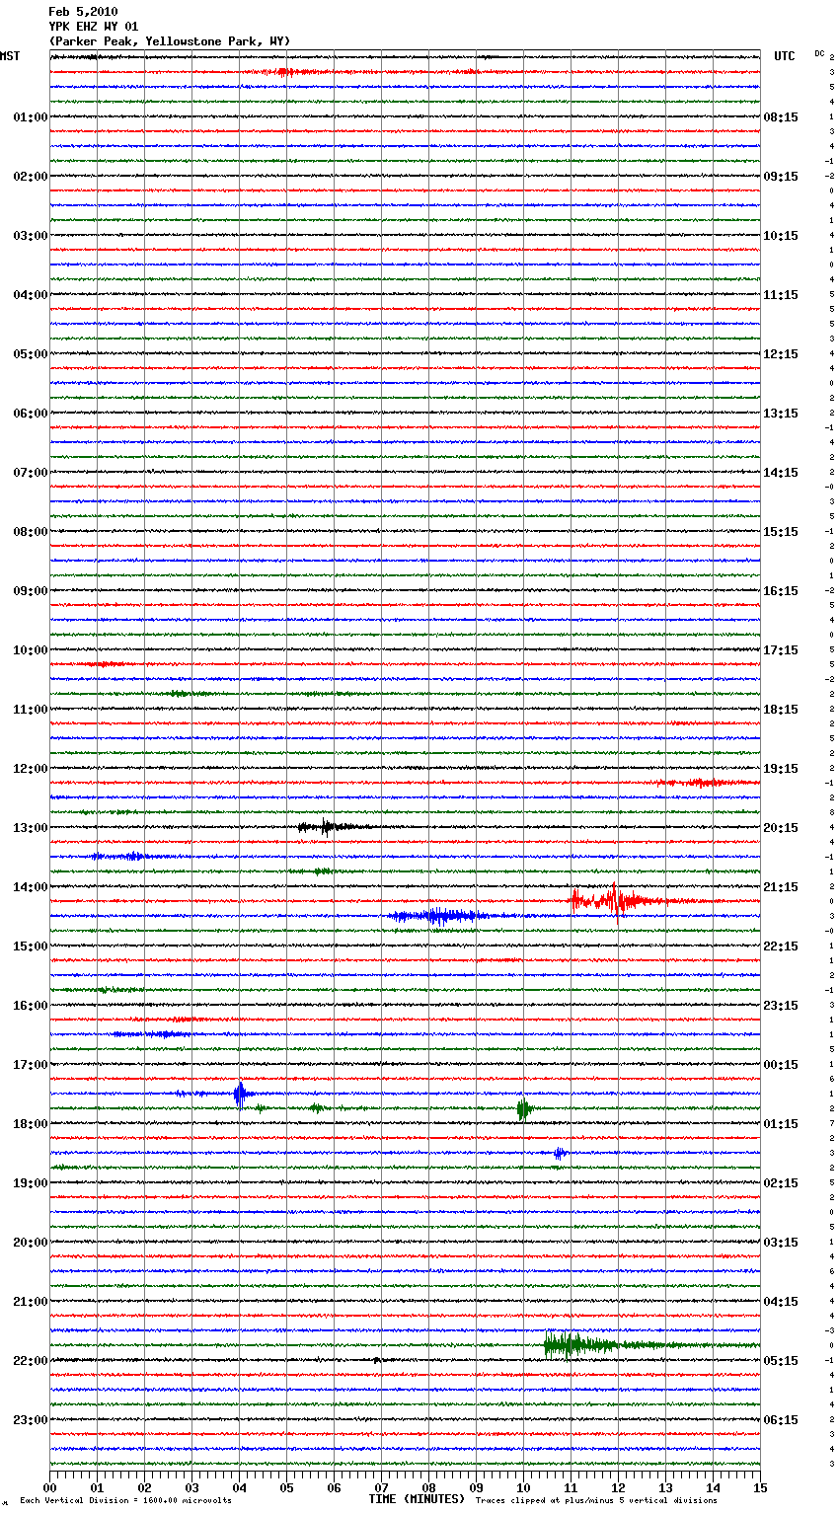Click the blue spike near minute 04 after 17:00
This screenshot has width=839, height=1514.
(240, 1093)
